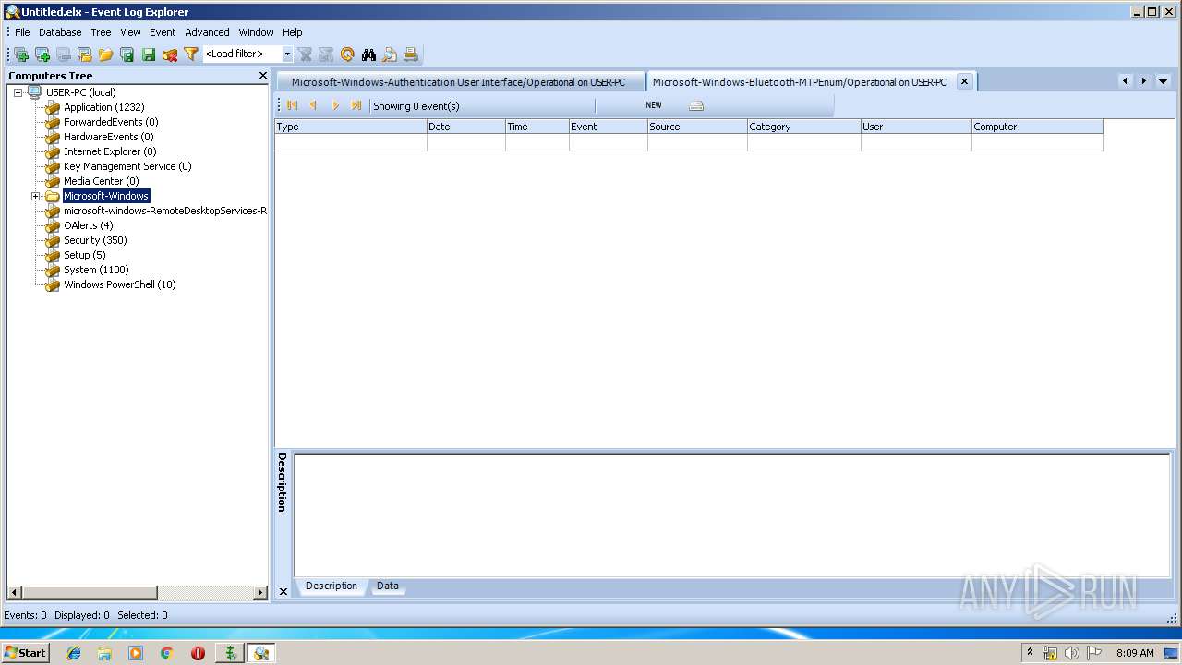Open the Load filter dropdown
This screenshot has width=1182, height=665.
(x=287, y=54)
